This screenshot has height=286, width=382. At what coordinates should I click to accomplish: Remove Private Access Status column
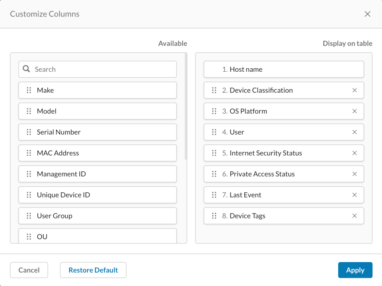(354, 174)
